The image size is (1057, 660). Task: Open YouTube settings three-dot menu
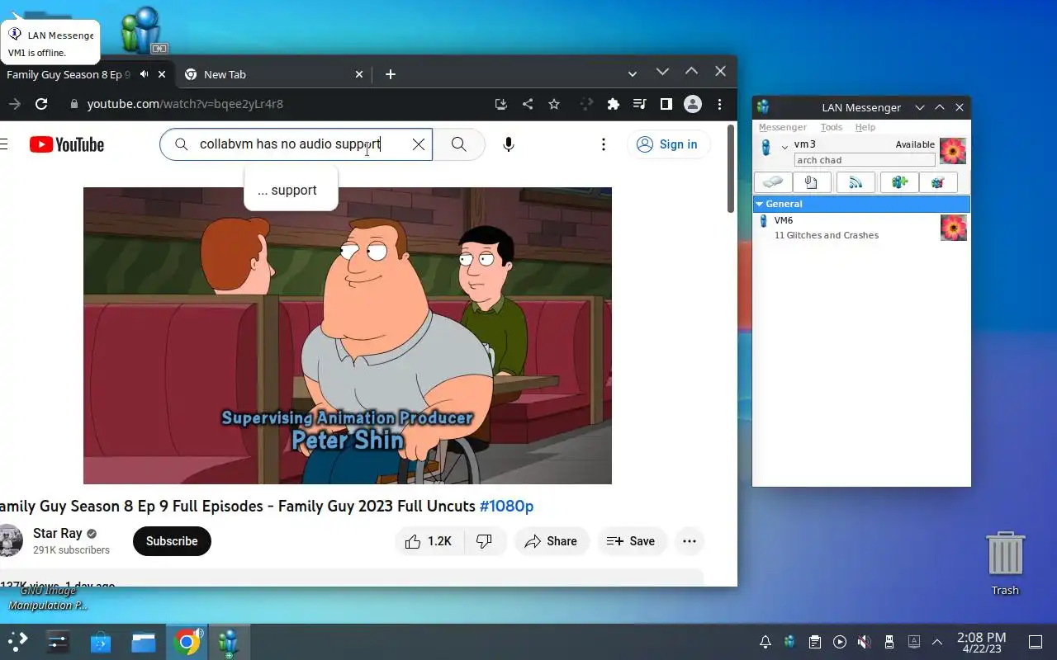(x=604, y=144)
